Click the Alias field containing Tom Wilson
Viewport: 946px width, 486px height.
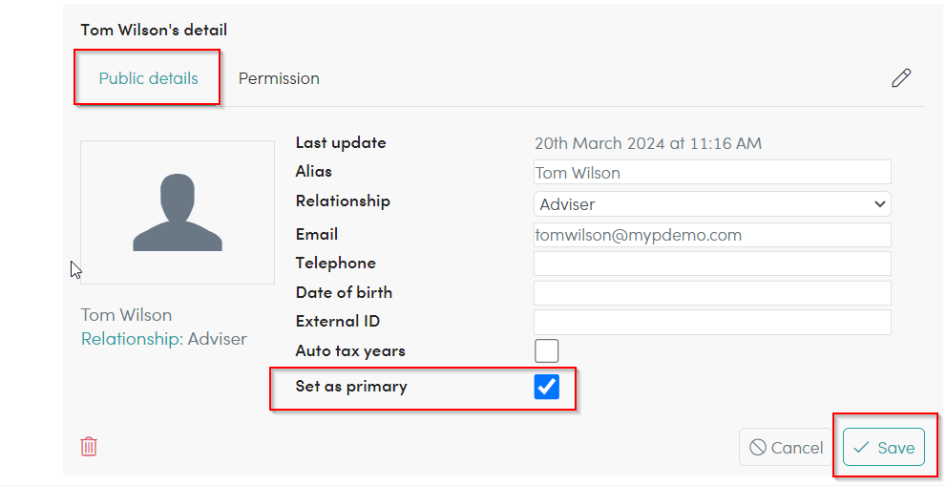pyautogui.click(x=712, y=173)
